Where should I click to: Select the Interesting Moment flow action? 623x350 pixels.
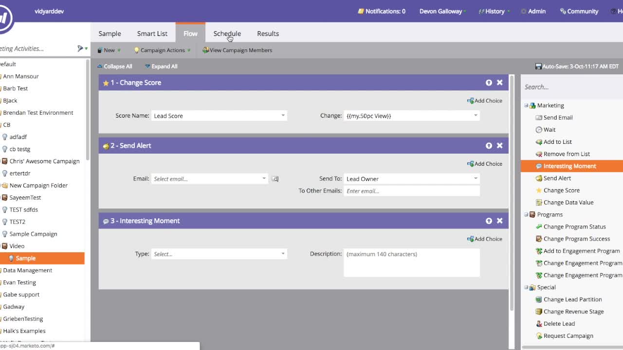click(x=572, y=166)
